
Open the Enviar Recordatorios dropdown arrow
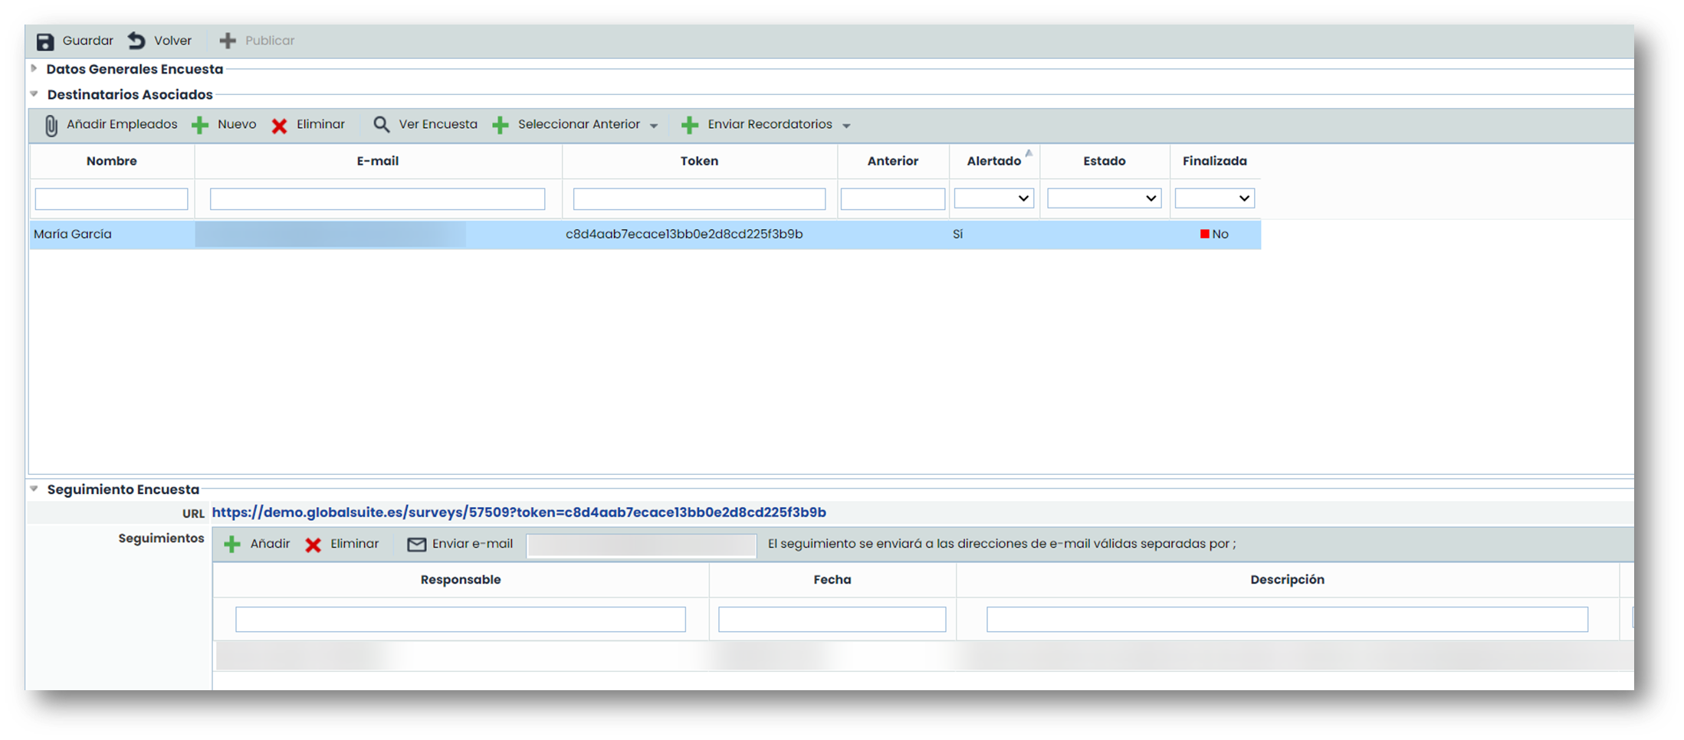click(x=846, y=126)
